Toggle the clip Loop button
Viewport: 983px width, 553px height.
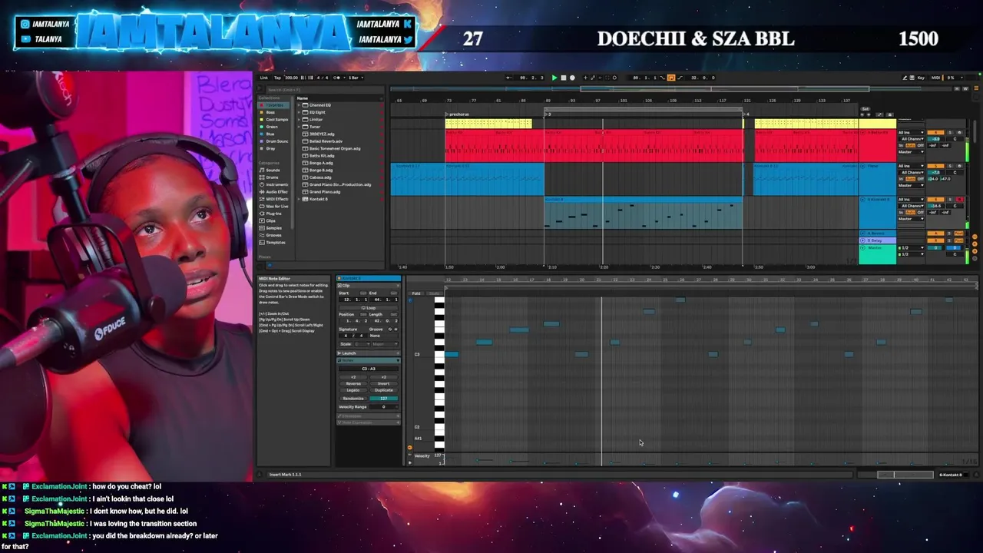click(368, 308)
